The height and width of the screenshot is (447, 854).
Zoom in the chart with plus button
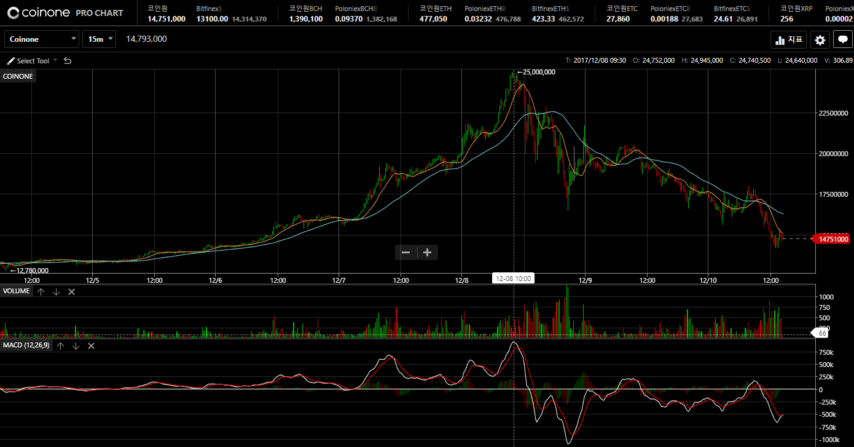[x=428, y=252]
